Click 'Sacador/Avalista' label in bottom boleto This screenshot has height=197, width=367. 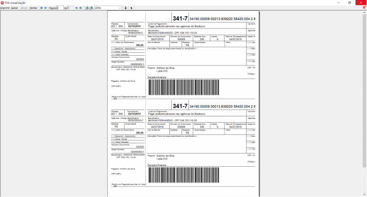157,165
